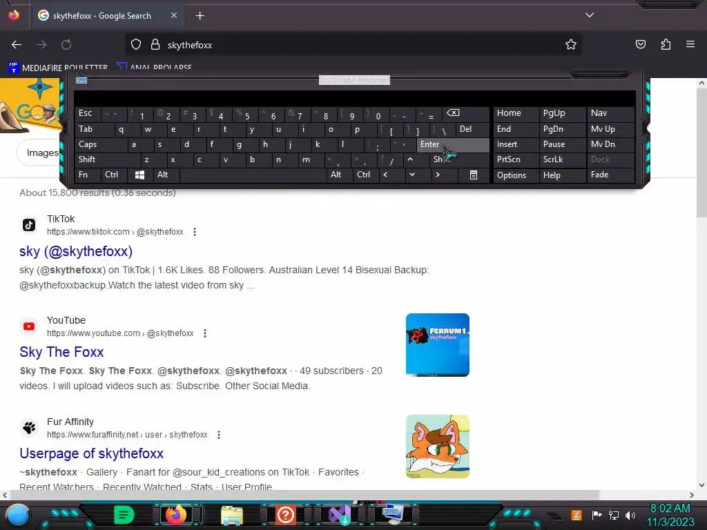The height and width of the screenshot is (530, 707).
Task: Tap the Enter key on on-screen keyboard
Action: click(453, 145)
